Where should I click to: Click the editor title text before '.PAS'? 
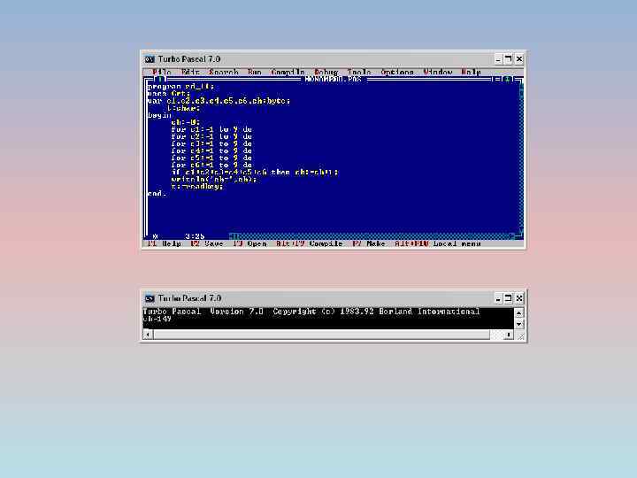pyautogui.click(x=326, y=79)
